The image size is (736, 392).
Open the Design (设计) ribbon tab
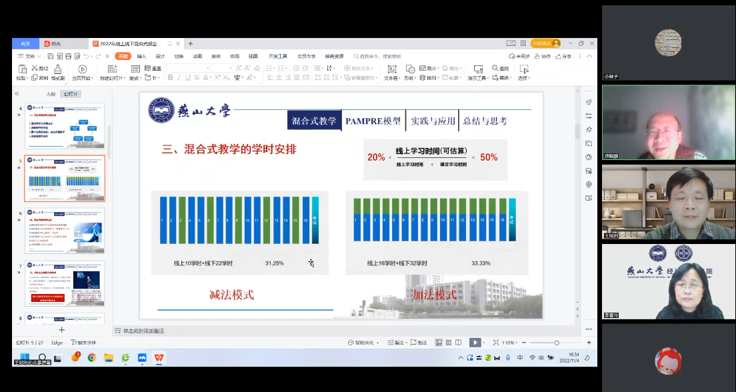pos(160,57)
